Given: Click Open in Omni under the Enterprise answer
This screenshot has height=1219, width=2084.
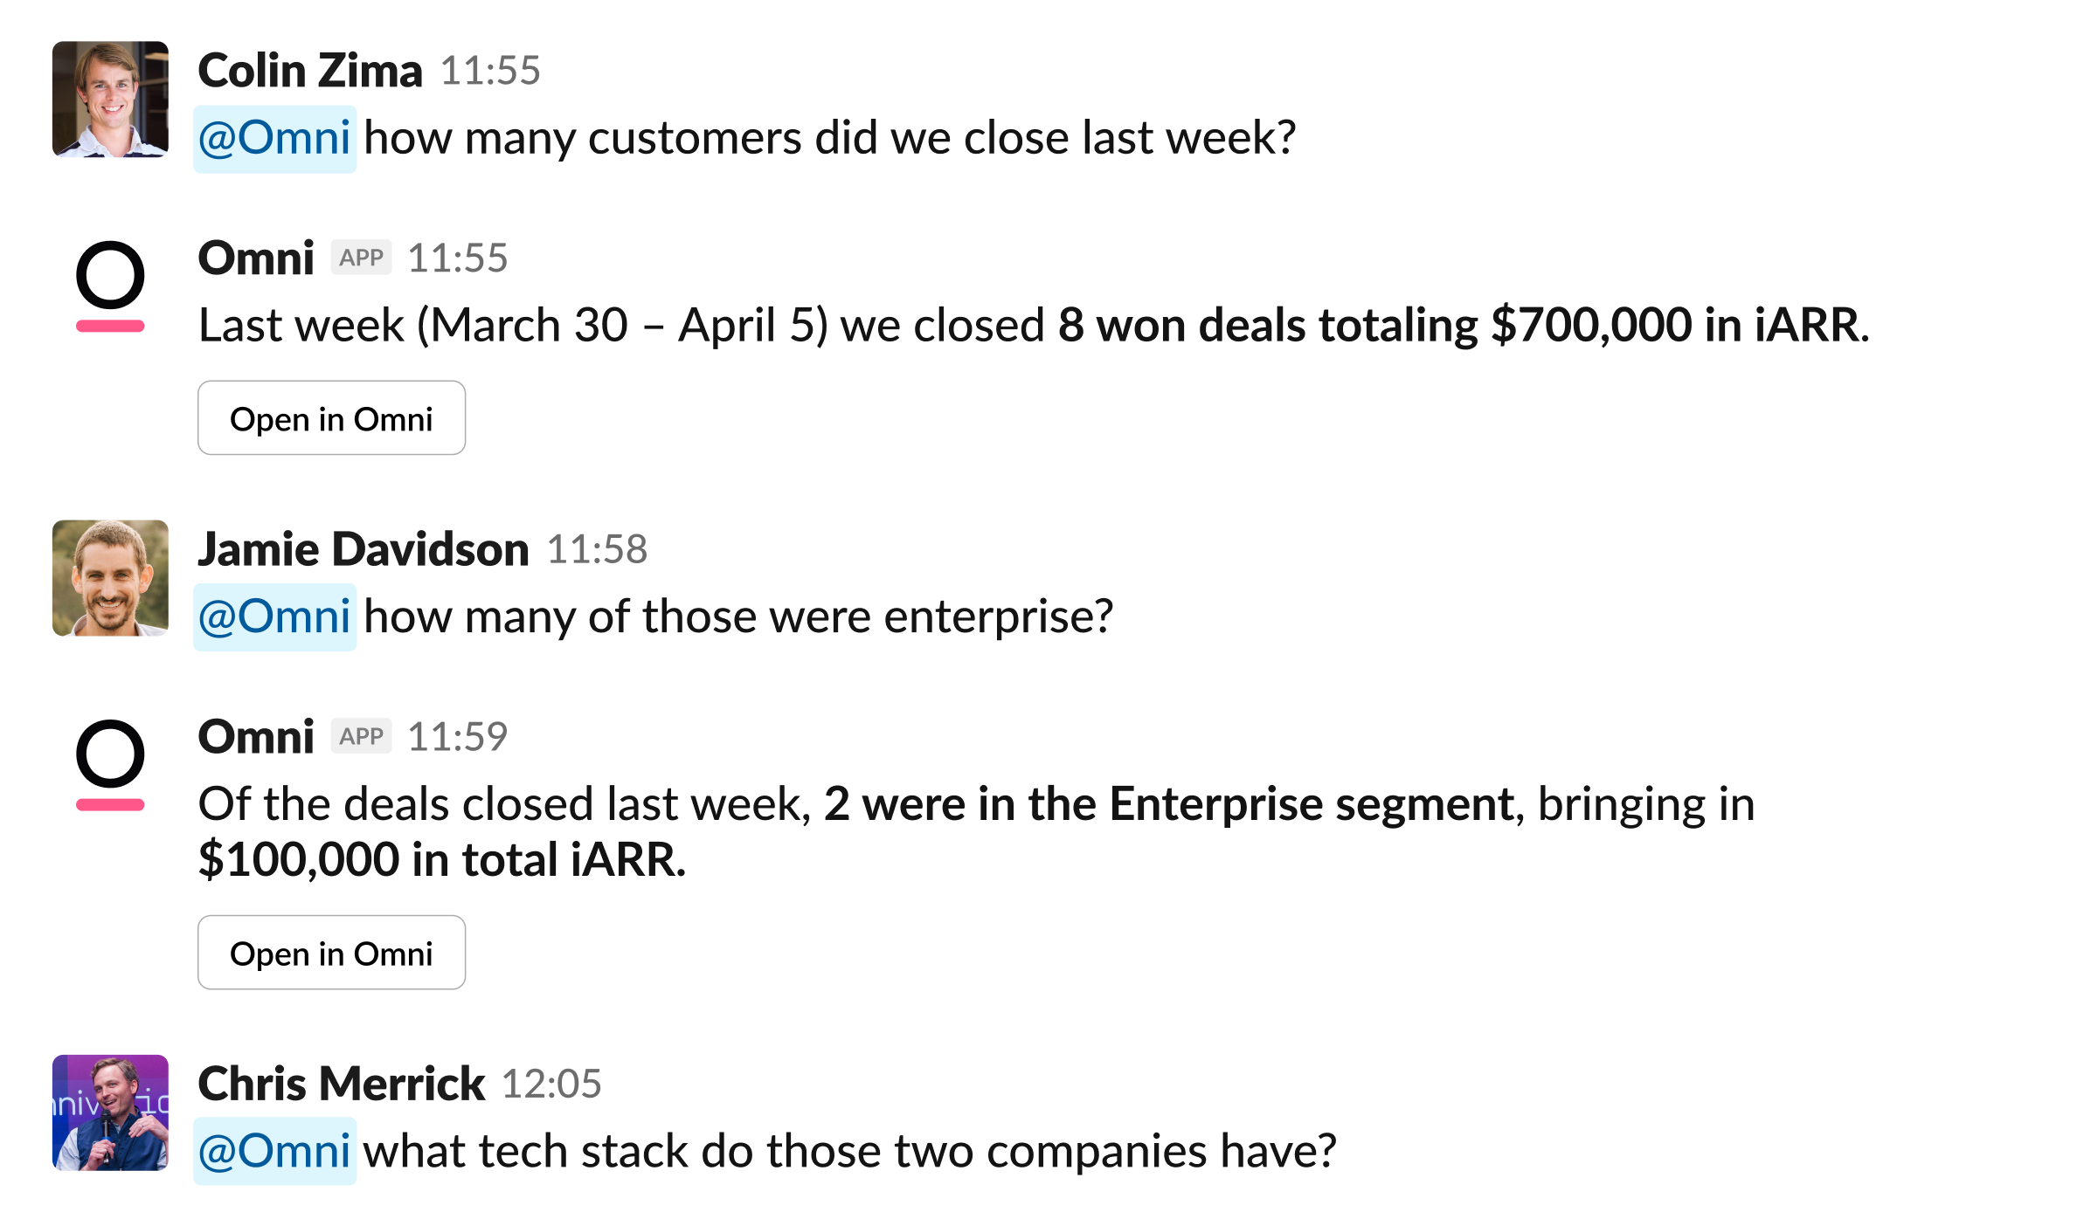Looking at the screenshot, I should click(x=331, y=952).
